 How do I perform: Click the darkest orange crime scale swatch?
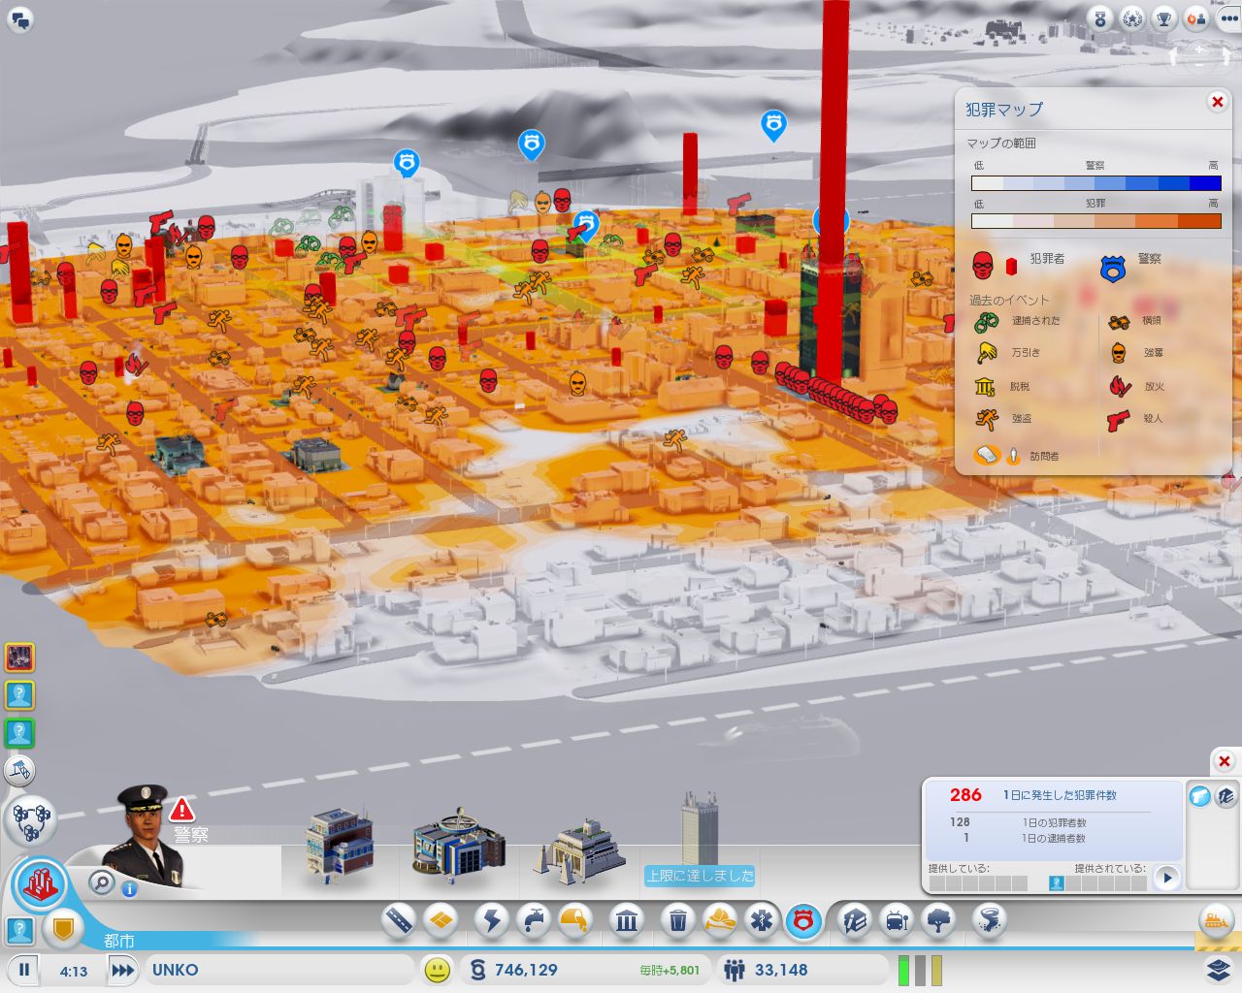click(x=1199, y=221)
